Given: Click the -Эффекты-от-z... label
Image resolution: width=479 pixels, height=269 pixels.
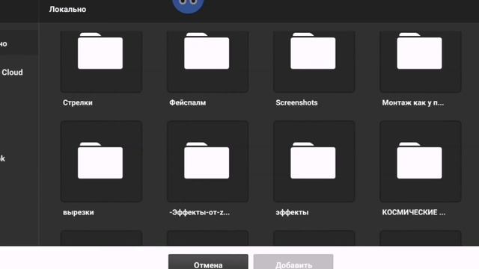Looking at the screenshot, I should [x=200, y=212].
